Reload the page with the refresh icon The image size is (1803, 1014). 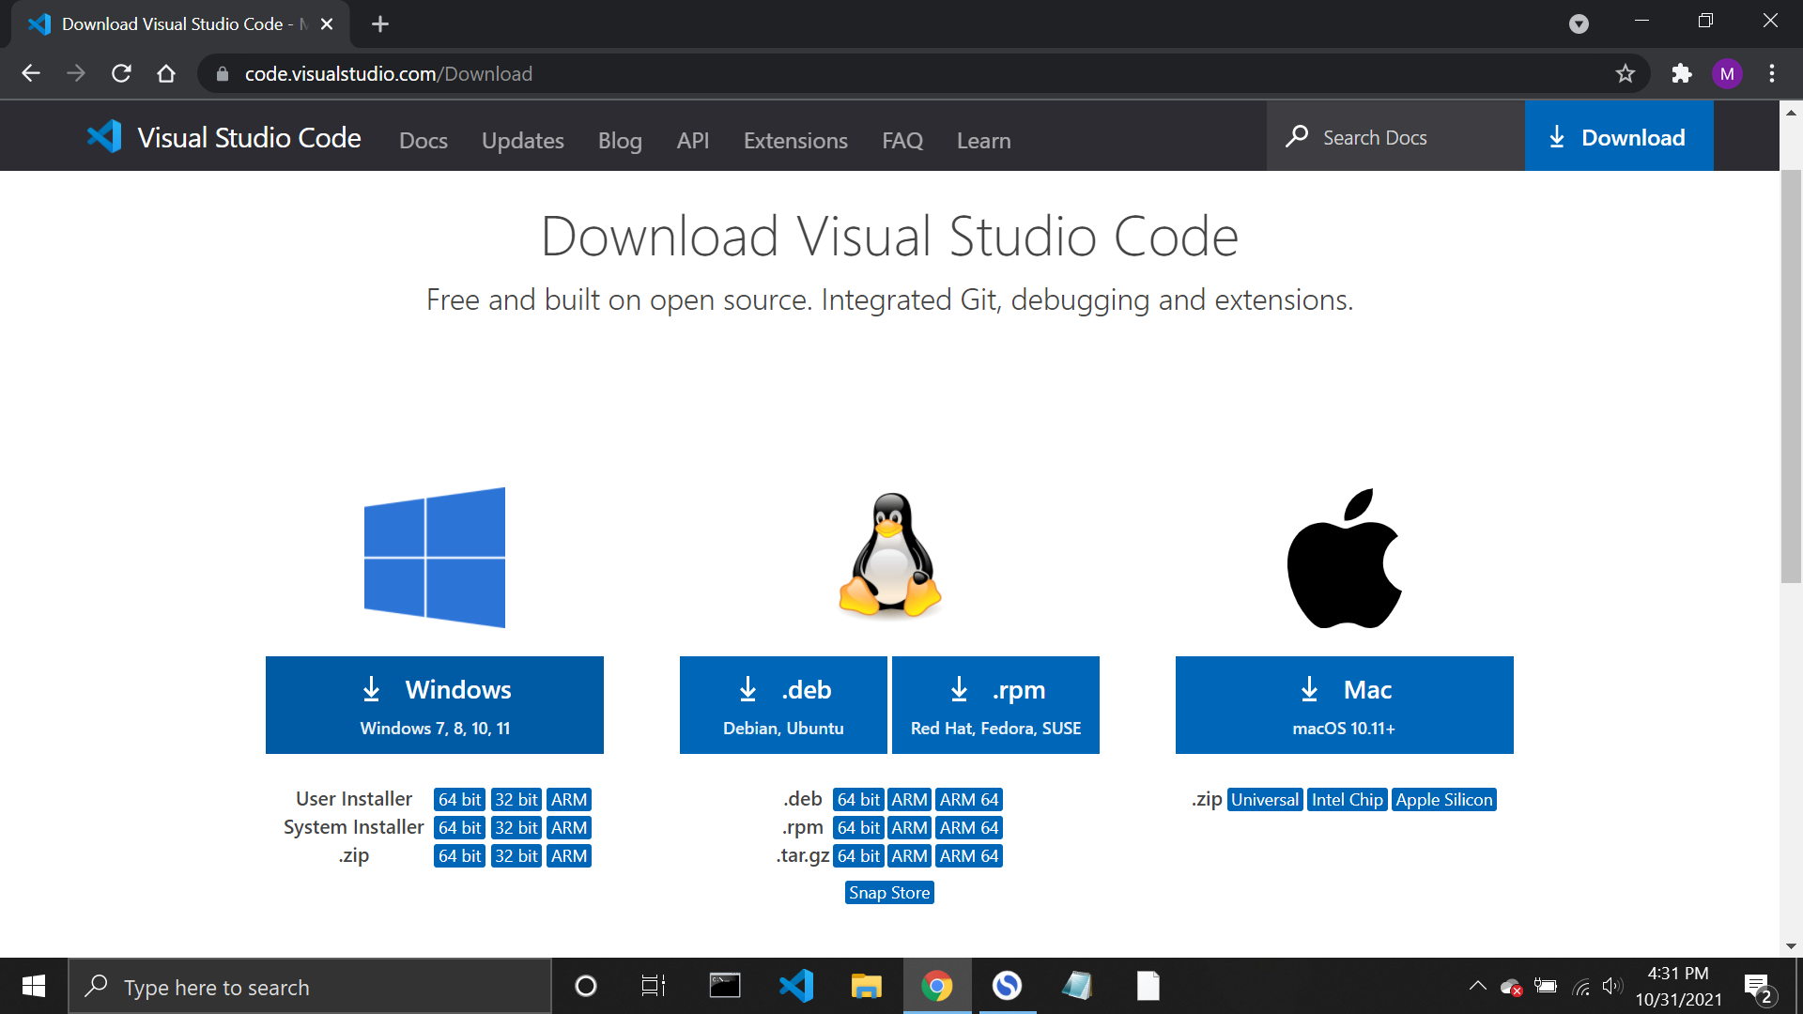121,73
